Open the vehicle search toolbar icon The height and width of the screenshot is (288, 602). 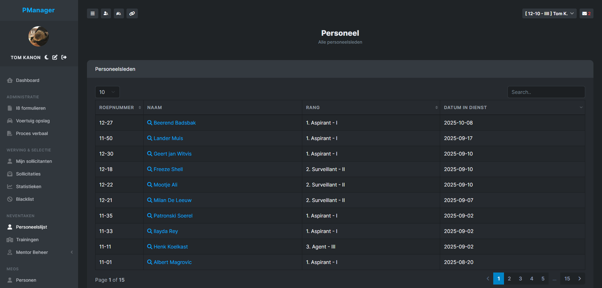click(x=119, y=13)
